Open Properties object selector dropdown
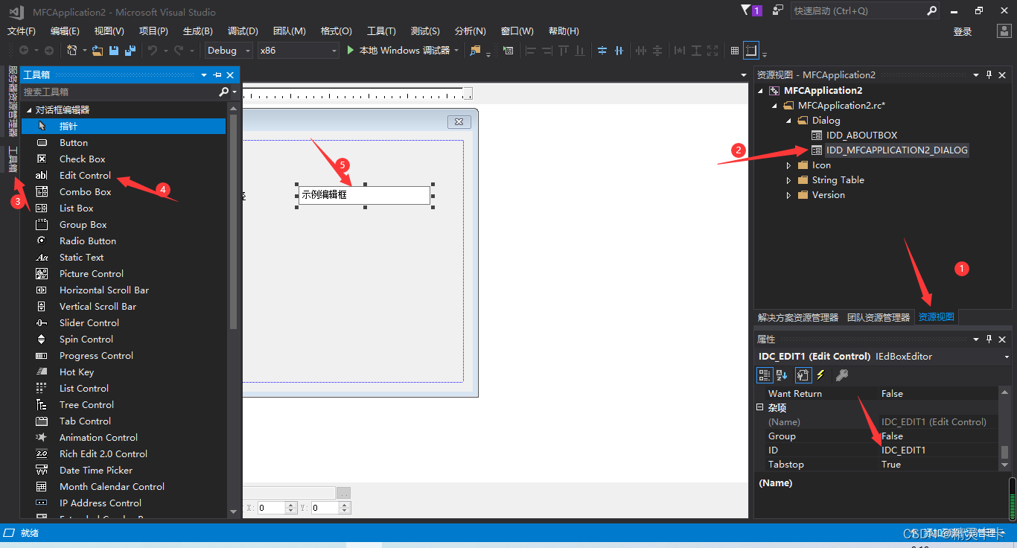 pyautogui.click(x=1007, y=357)
